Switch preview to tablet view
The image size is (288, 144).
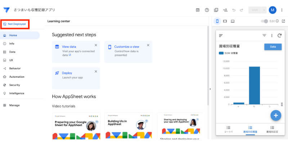click(x=225, y=21)
